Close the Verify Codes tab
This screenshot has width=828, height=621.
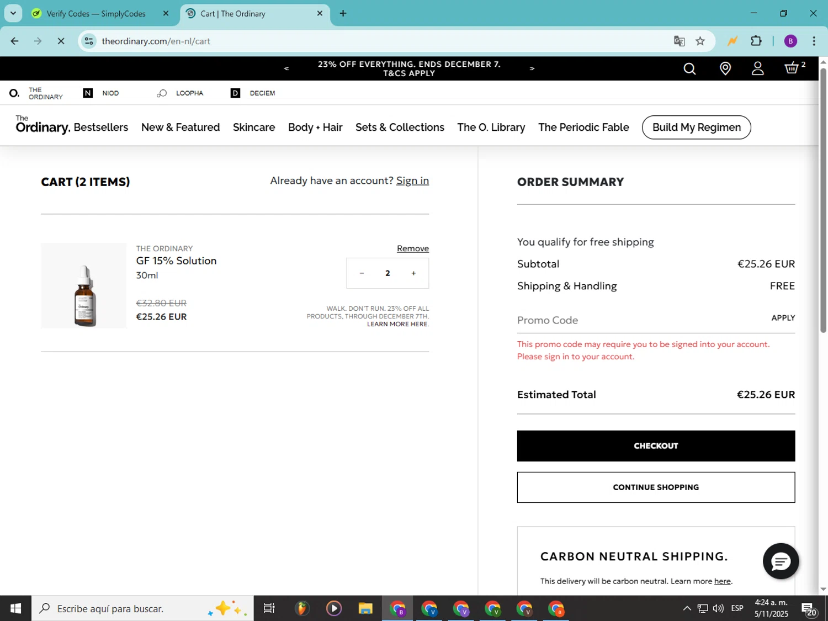tap(166, 13)
